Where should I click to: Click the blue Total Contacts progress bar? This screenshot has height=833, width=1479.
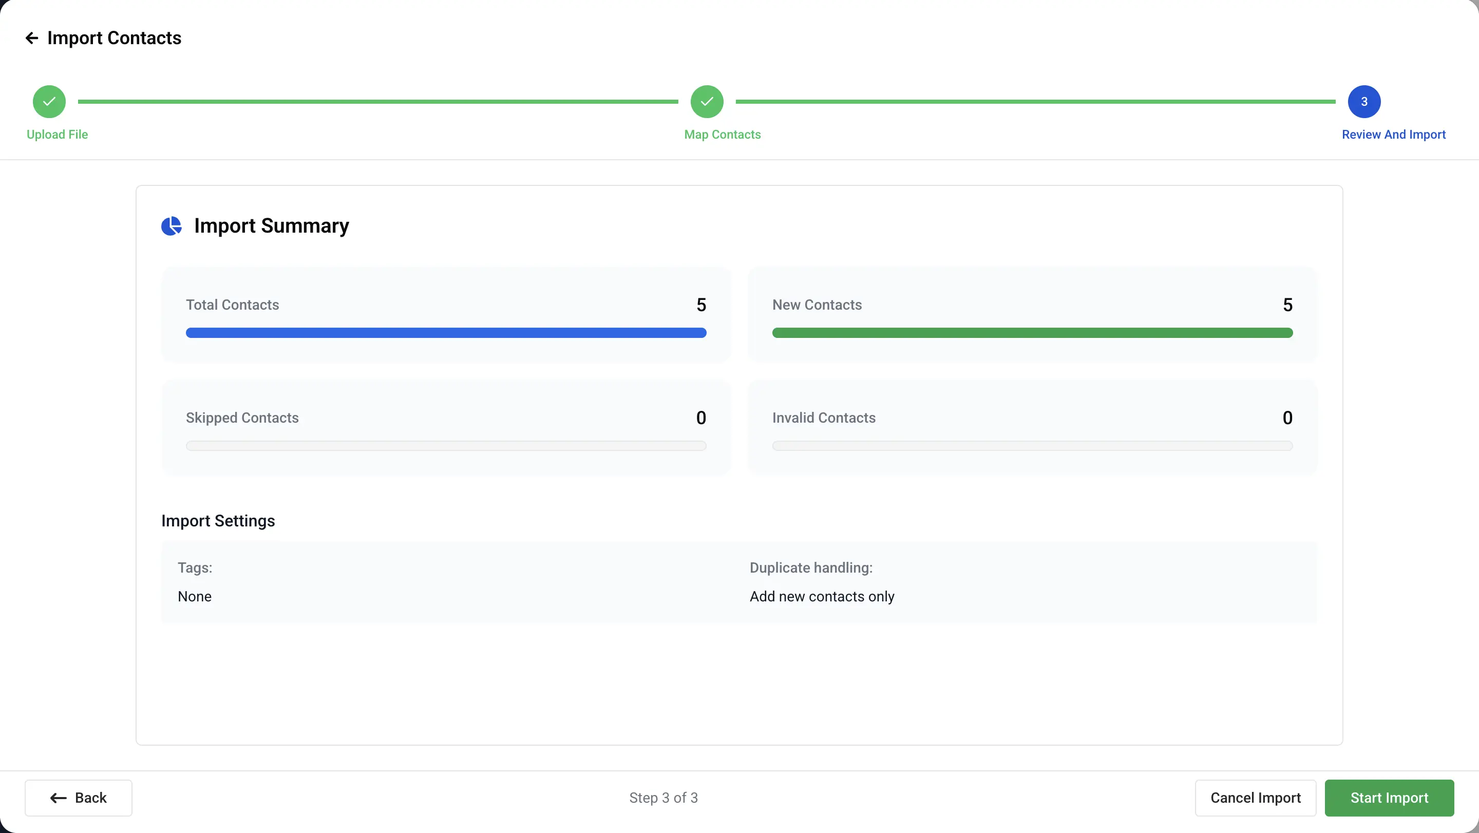446,333
